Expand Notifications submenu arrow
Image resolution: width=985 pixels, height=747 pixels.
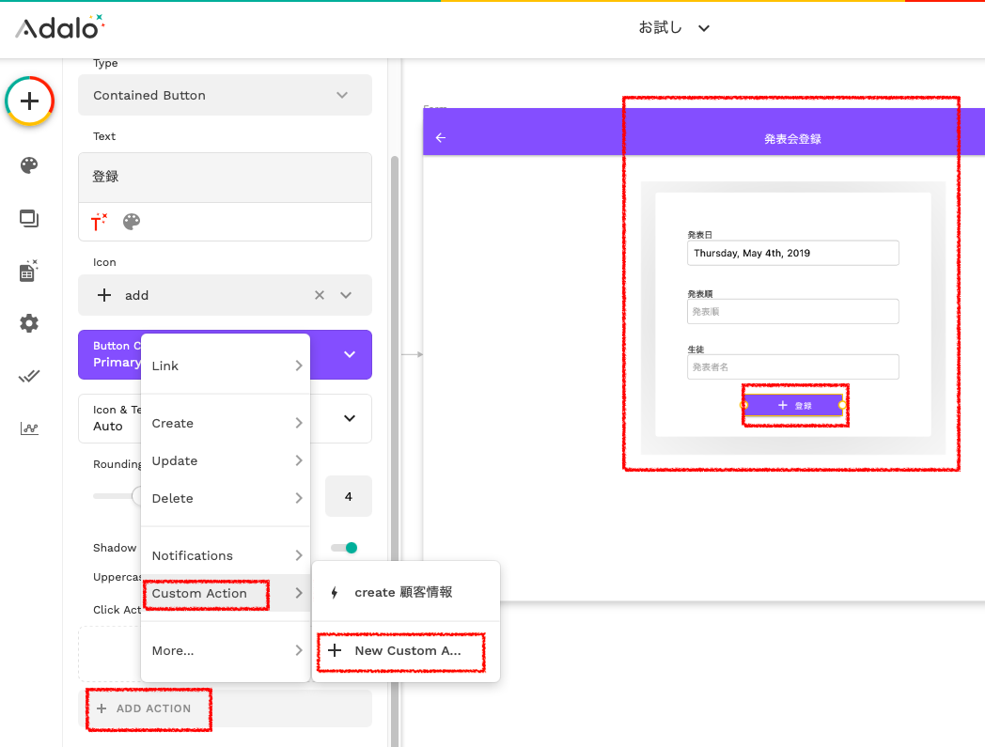(x=299, y=555)
